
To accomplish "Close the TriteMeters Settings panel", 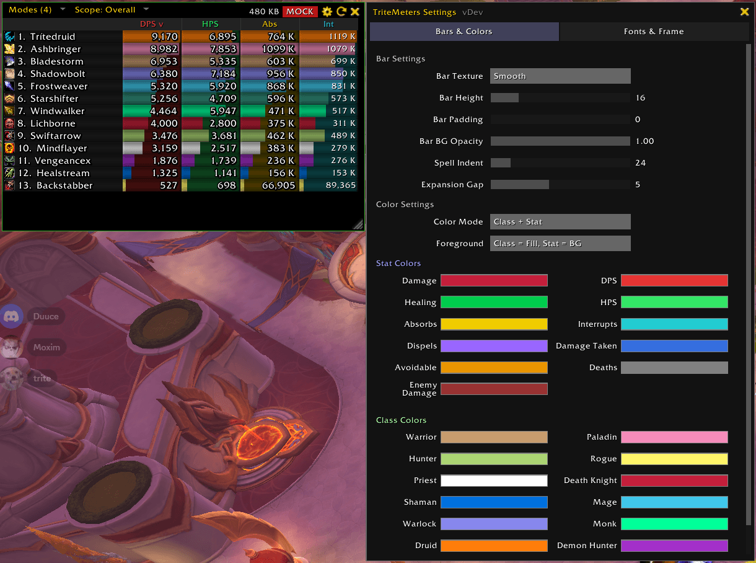I will (744, 12).
